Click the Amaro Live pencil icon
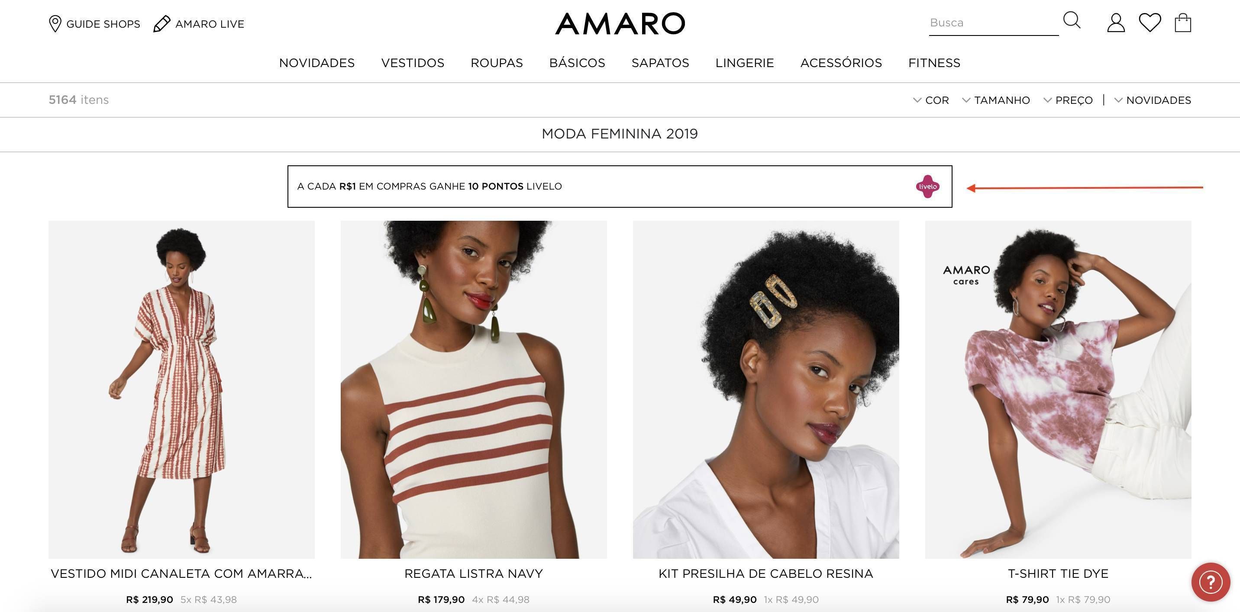 click(162, 23)
